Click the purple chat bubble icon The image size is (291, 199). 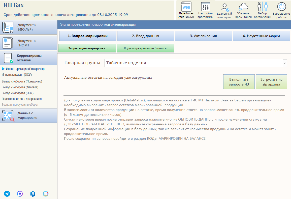20,194
